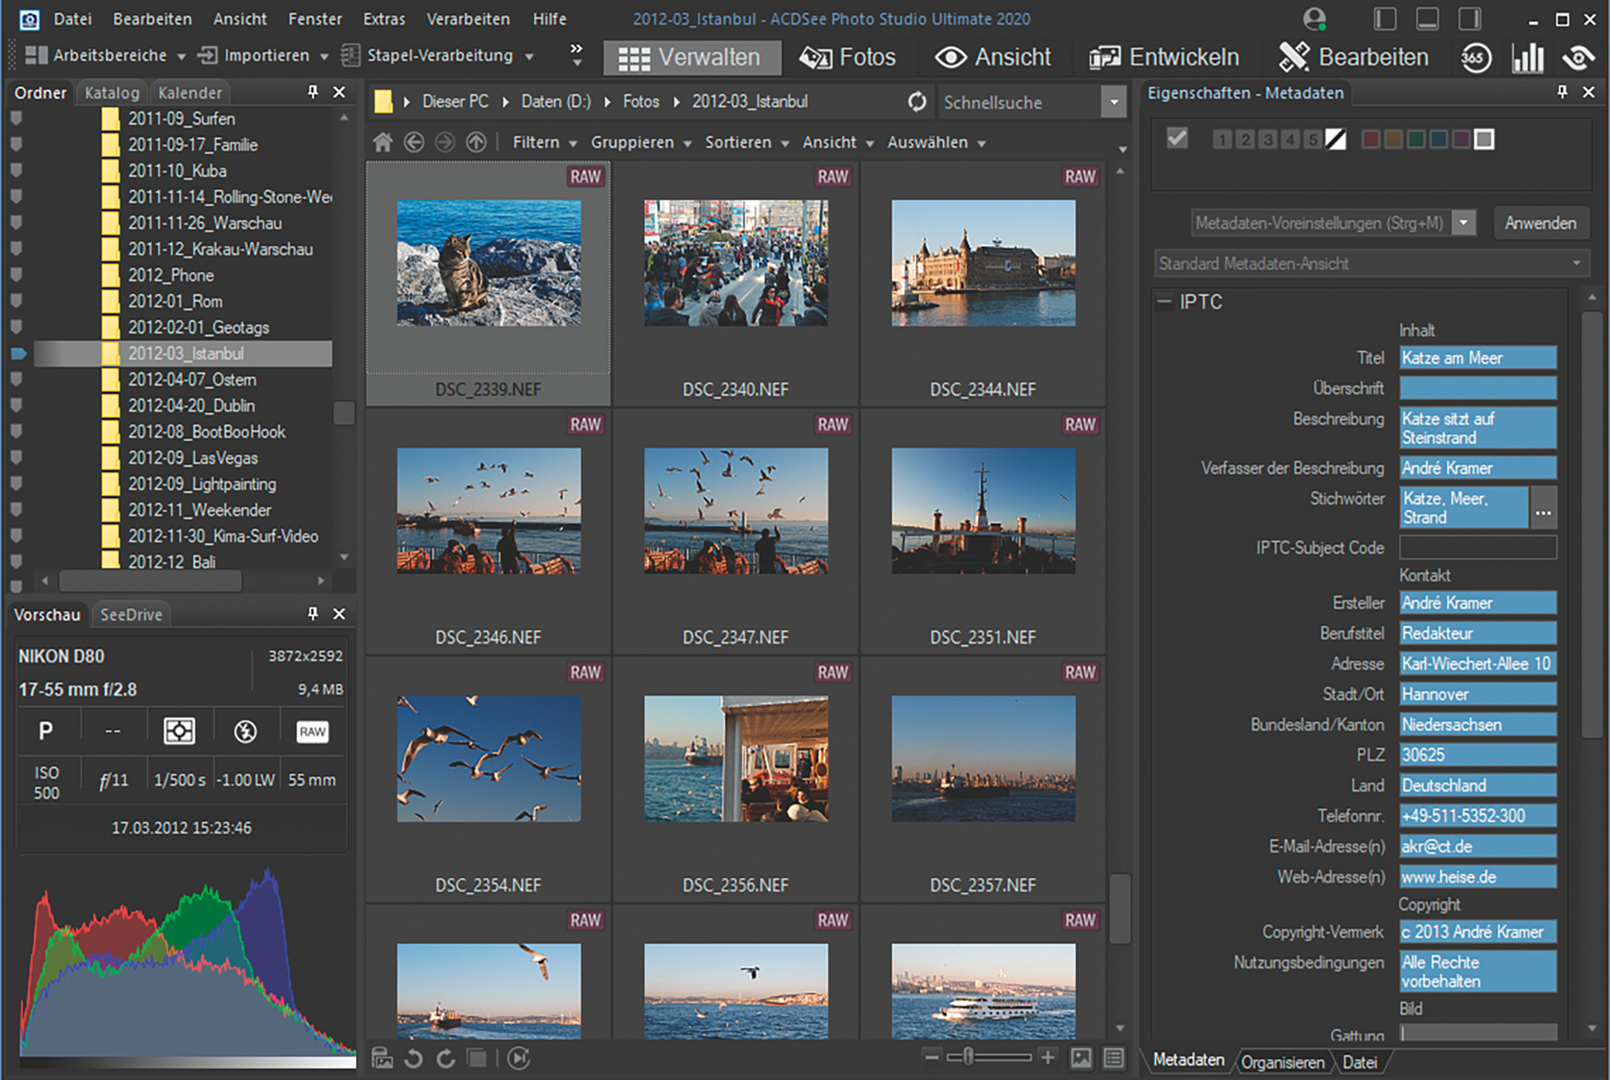Switch to Entwickeln mode
Screen dimensions: 1610x1080
(x=1165, y=57)
